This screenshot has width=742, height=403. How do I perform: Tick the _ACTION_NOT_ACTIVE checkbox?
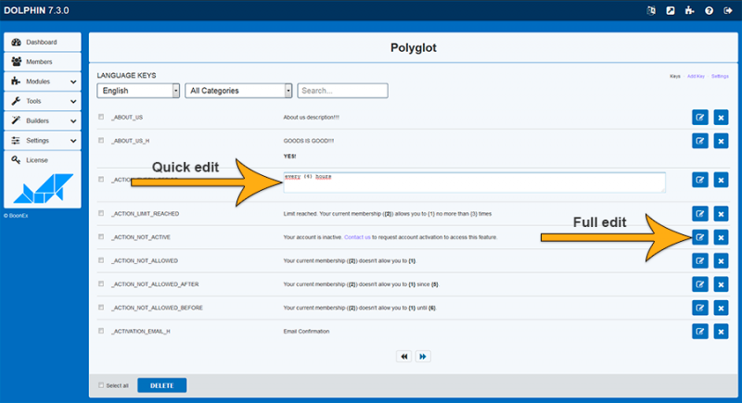coord(101,236)
